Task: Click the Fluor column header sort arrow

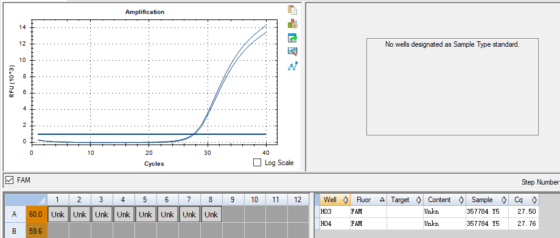Action: point(382,200)
